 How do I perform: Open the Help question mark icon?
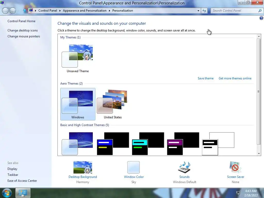pyautogui.click(x=261, y=18)
